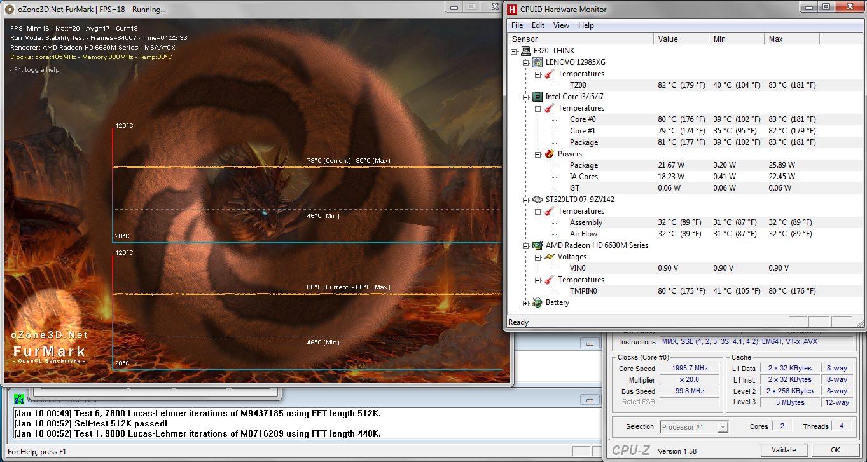Click the OK button in CPU-Z
Screen dimensions: 867x462
tap(835, 450)
